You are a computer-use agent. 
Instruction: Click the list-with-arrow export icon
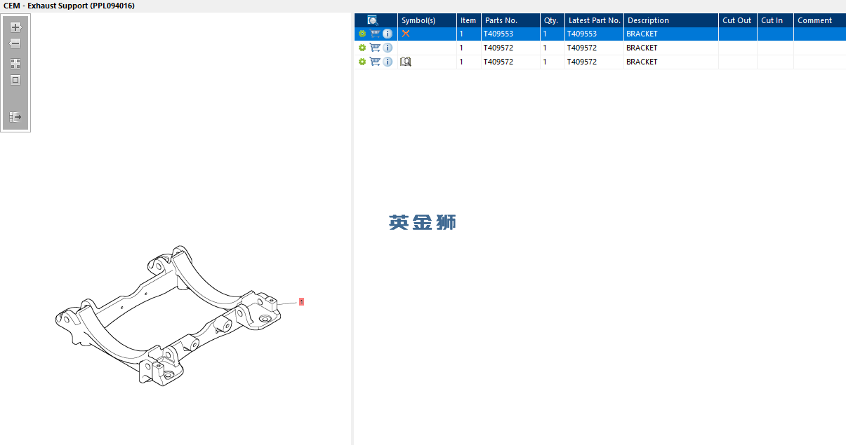coord(15,117)
